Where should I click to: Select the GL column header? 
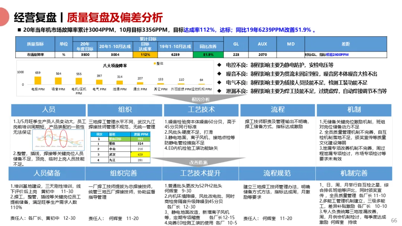point(236,44)
